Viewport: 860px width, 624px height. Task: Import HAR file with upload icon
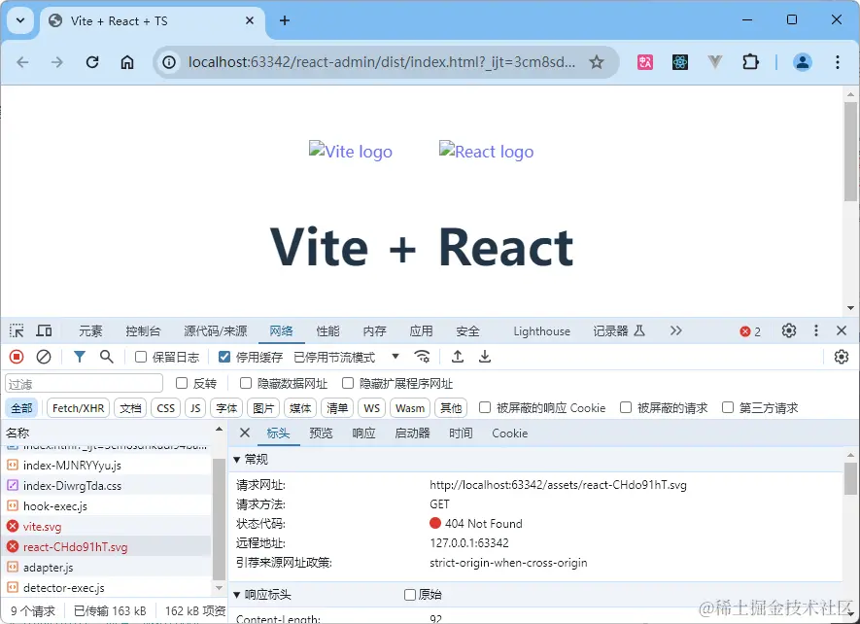(x=458, y=357)
